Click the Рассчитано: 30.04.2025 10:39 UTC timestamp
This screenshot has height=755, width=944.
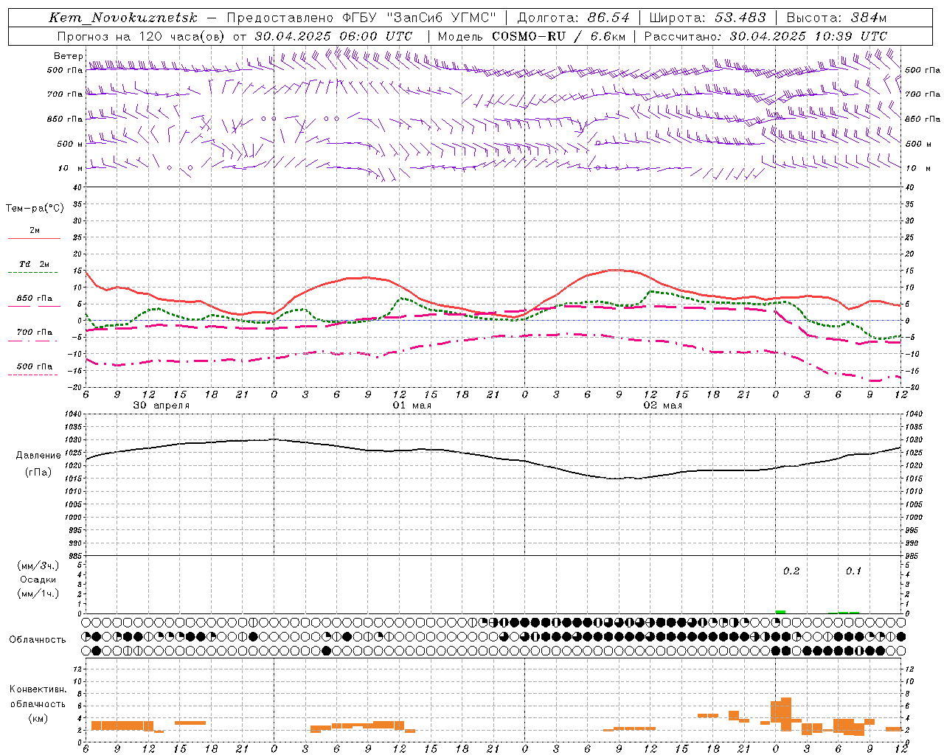[766, 36]
